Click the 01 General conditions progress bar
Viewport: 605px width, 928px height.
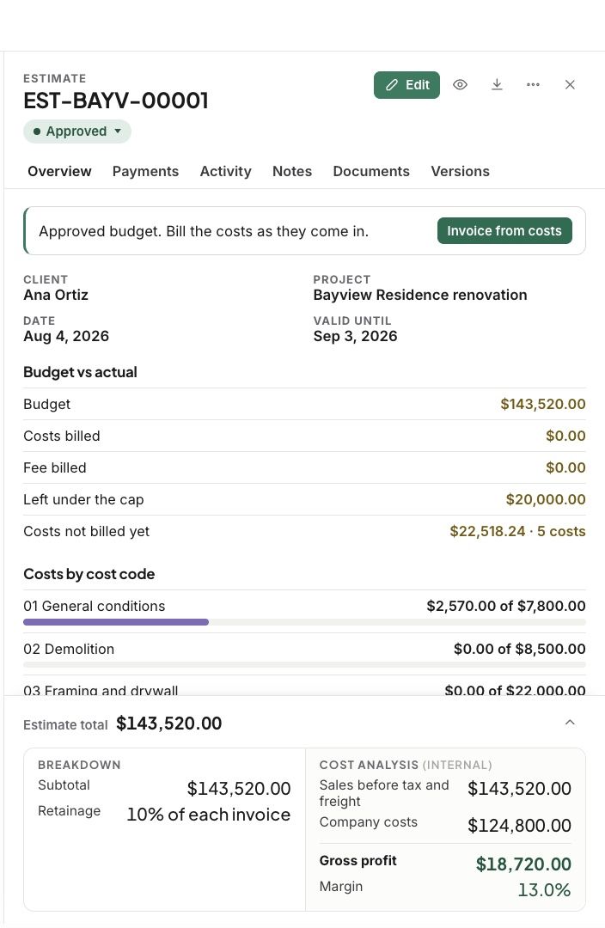click(x=304, y=622)
